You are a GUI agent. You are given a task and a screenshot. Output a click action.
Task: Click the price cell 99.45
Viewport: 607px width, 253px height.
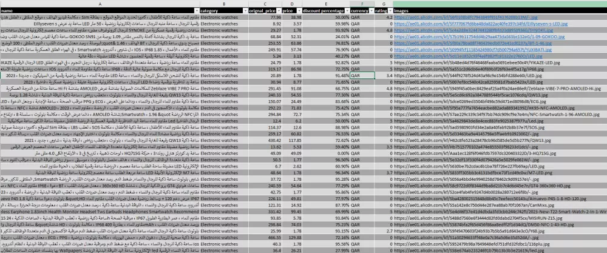pyautogui.click(x=292, y=211)
